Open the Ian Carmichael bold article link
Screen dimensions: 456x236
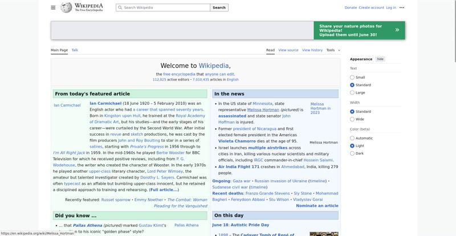(105, 103)
